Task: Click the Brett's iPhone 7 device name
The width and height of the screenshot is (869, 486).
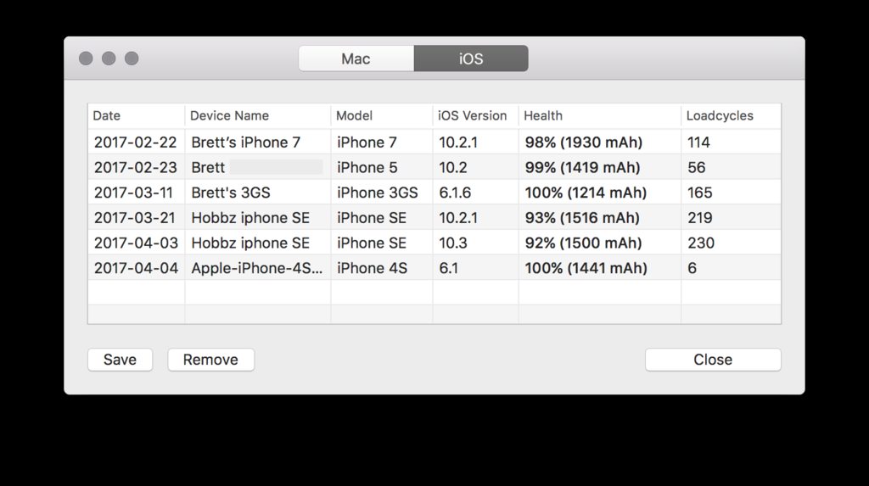Action: [x=245, y=142]
